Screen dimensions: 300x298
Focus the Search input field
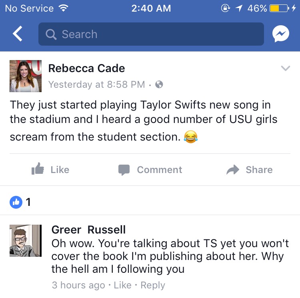(151, 34)
